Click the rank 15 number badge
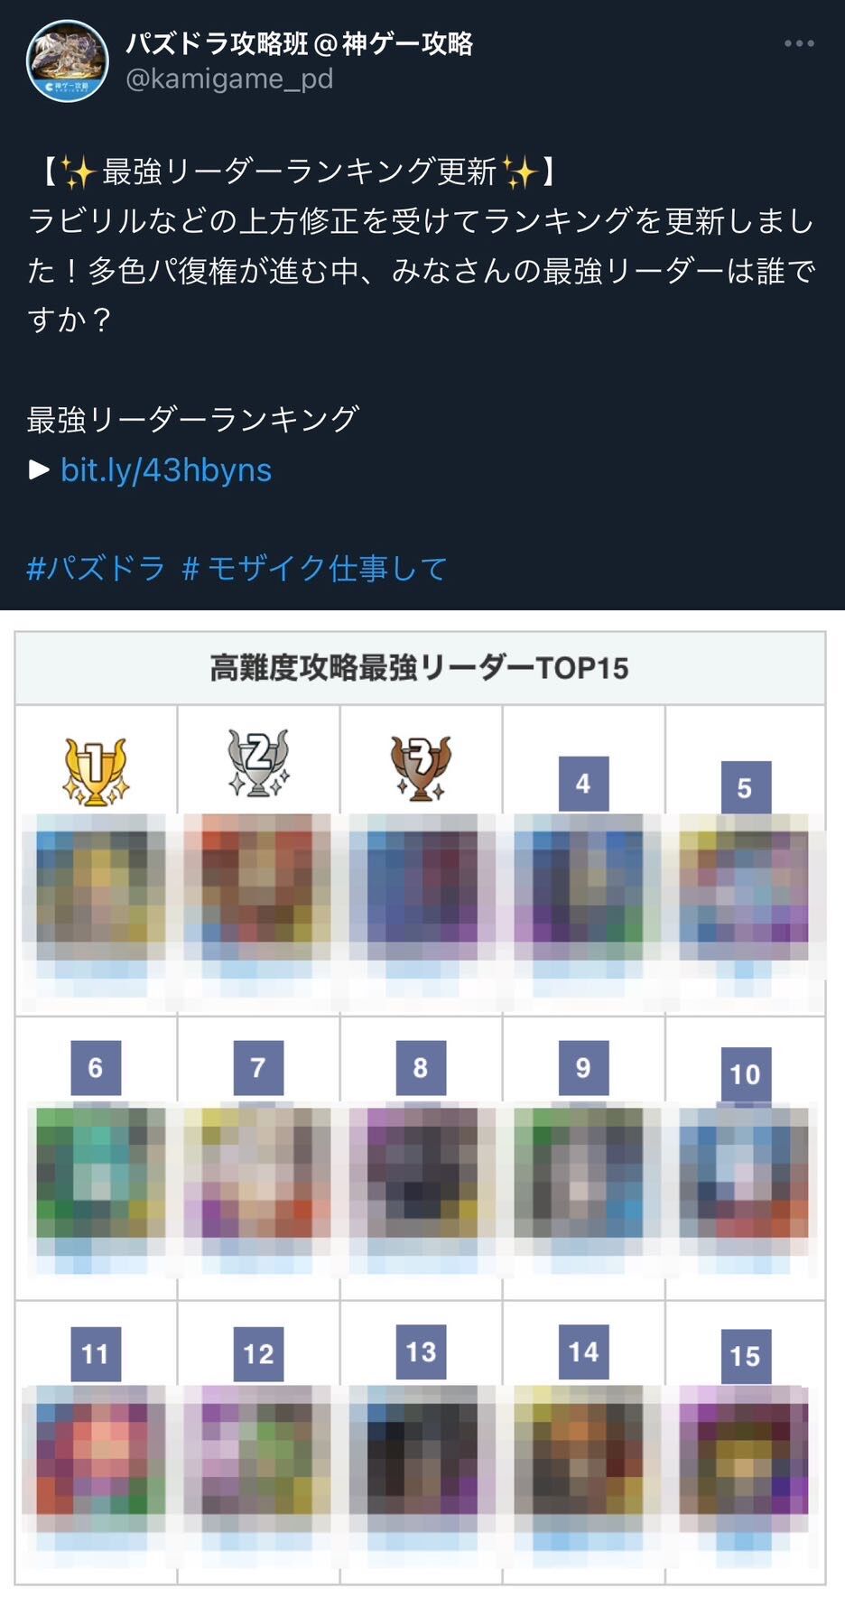The width and height of the screenshot is (845, 1607). [x=745, y=1356]
